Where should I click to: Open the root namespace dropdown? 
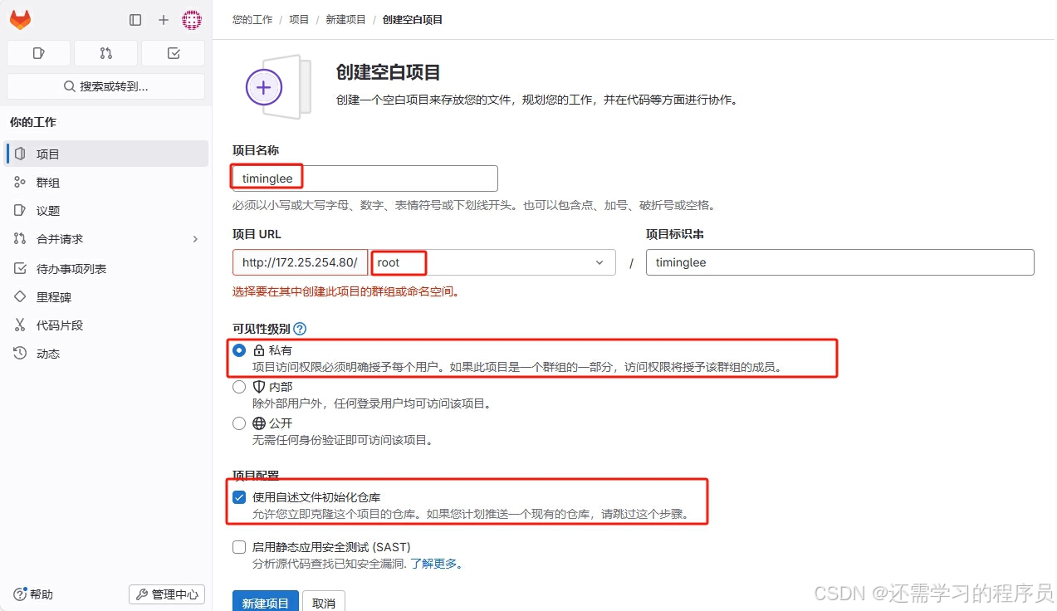[x=492, y=262]
